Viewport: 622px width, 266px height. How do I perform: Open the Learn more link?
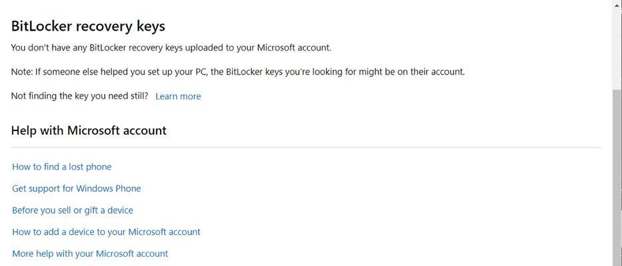tap(178, 96)
